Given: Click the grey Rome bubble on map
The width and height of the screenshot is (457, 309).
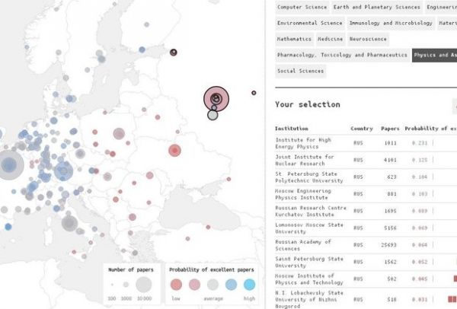Looking at the screenshot, I should (69, 224).
